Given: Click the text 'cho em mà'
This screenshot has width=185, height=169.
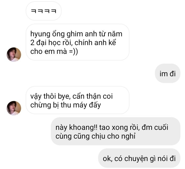Looking at the screenshot, I should tap(49, 52).
